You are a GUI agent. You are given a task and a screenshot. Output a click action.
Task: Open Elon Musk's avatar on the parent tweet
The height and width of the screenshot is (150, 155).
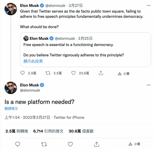pyautogui.click(x=11, y=9)
